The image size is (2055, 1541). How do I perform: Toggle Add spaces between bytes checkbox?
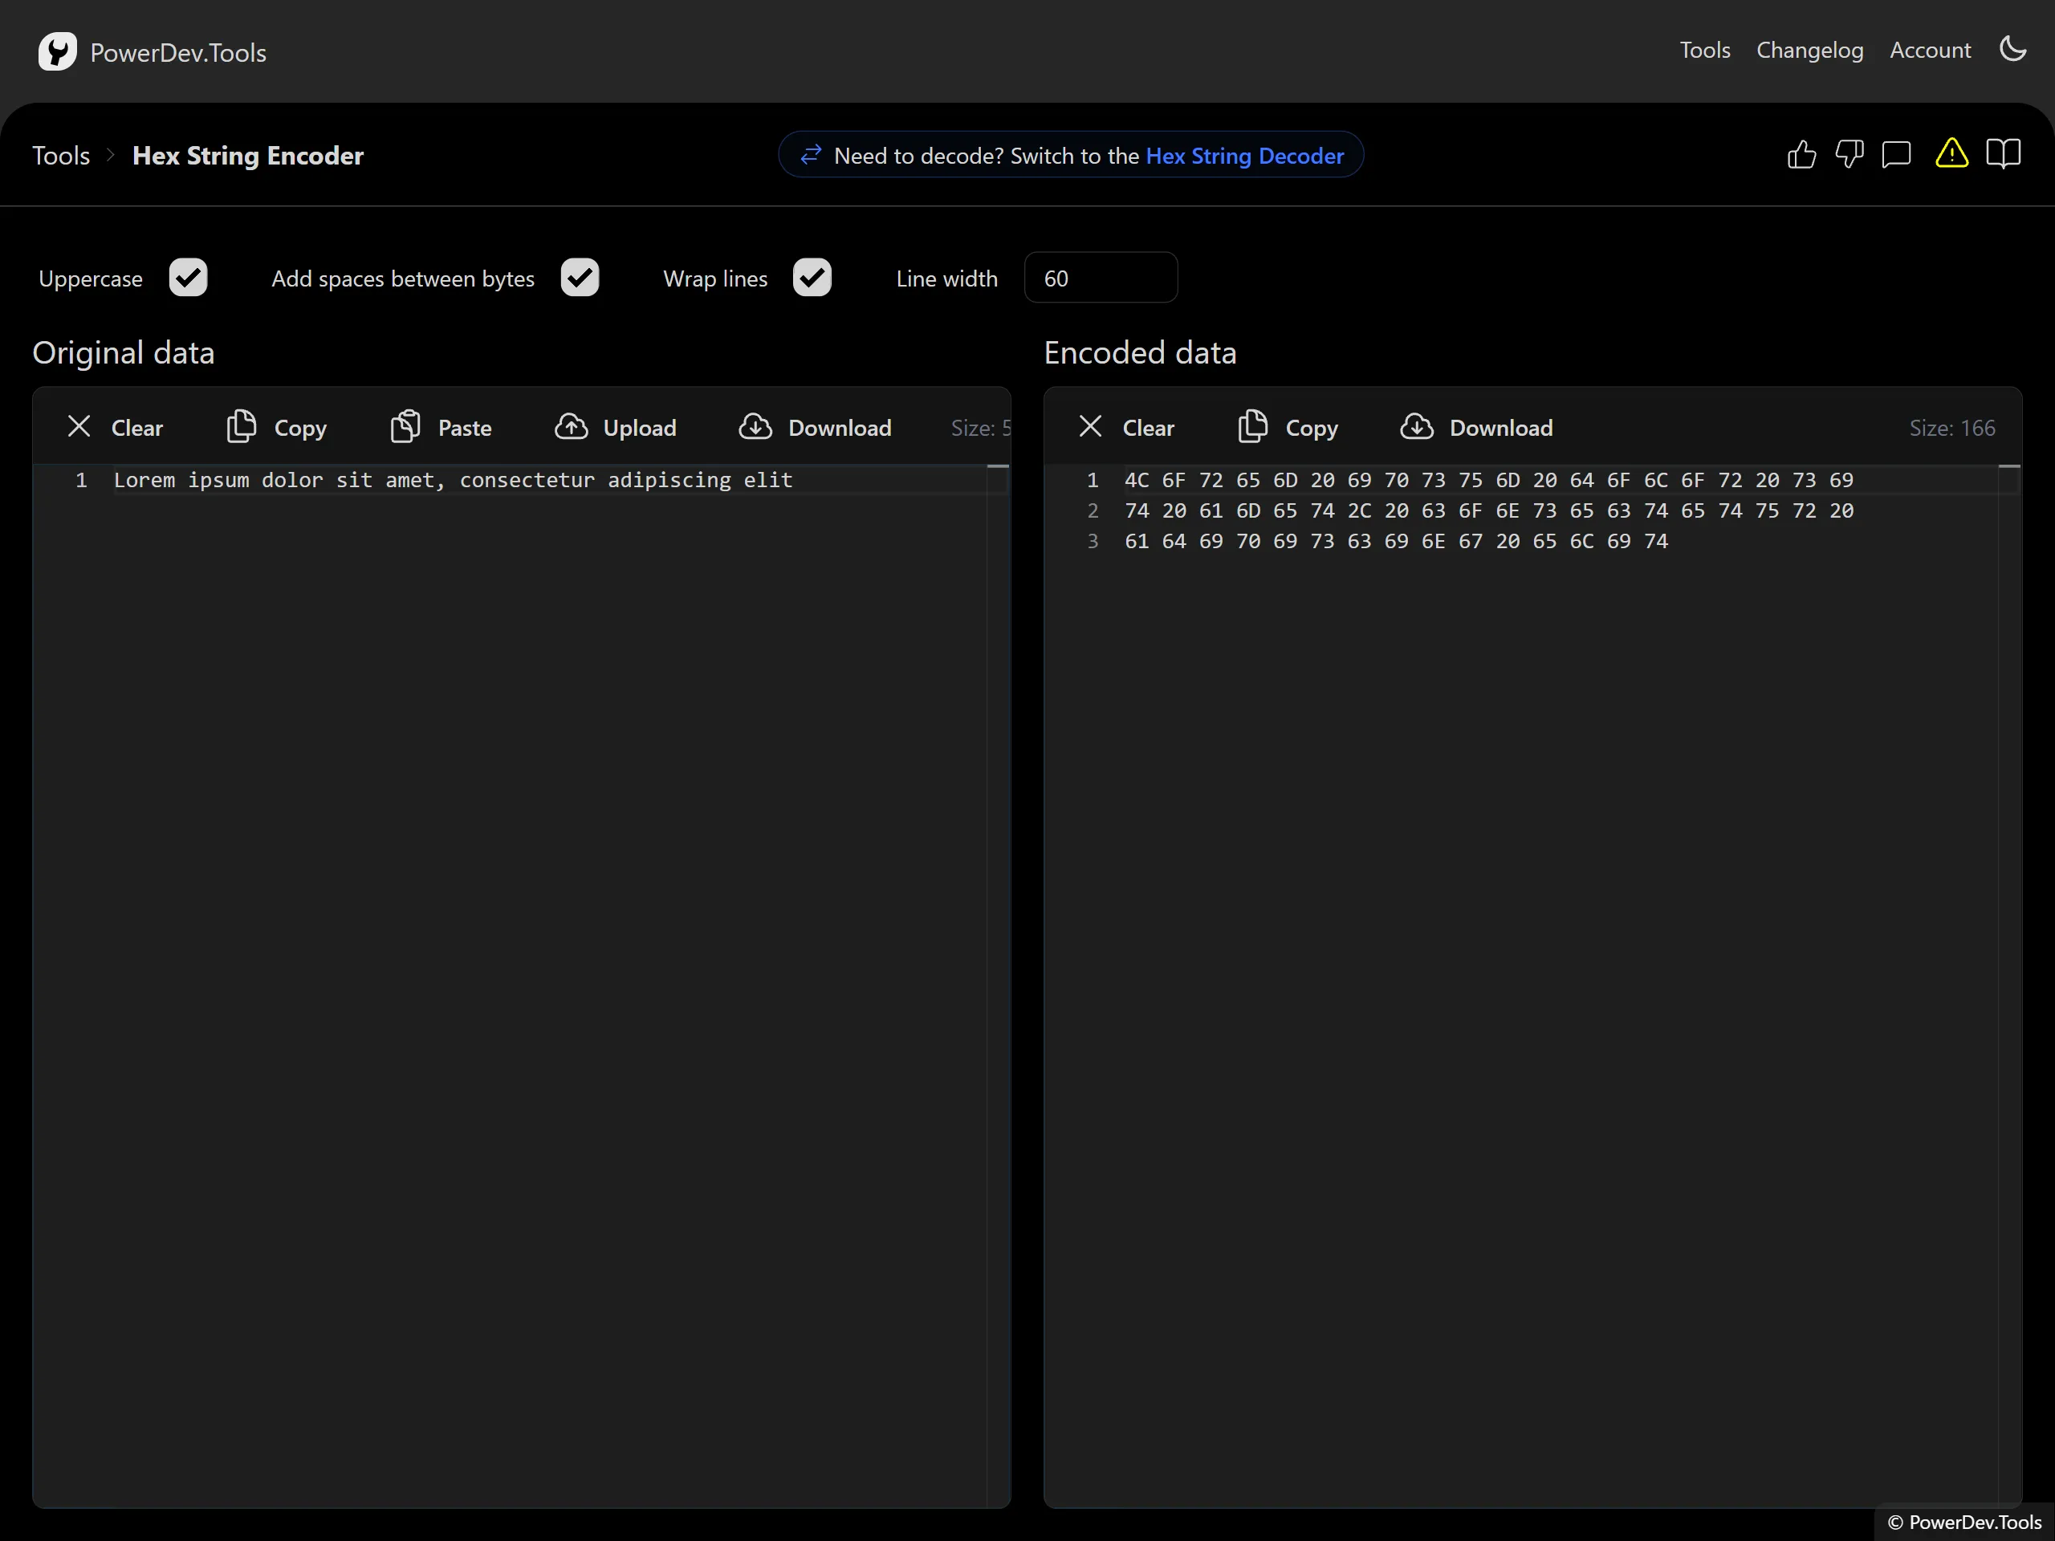click(x=580, y=278)
